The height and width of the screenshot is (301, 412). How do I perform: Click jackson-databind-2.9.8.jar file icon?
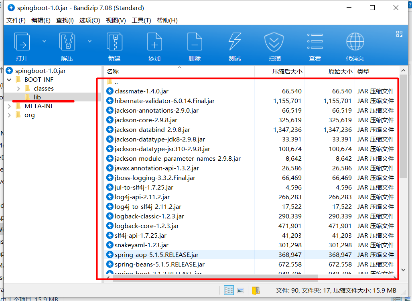click(110, 129)
